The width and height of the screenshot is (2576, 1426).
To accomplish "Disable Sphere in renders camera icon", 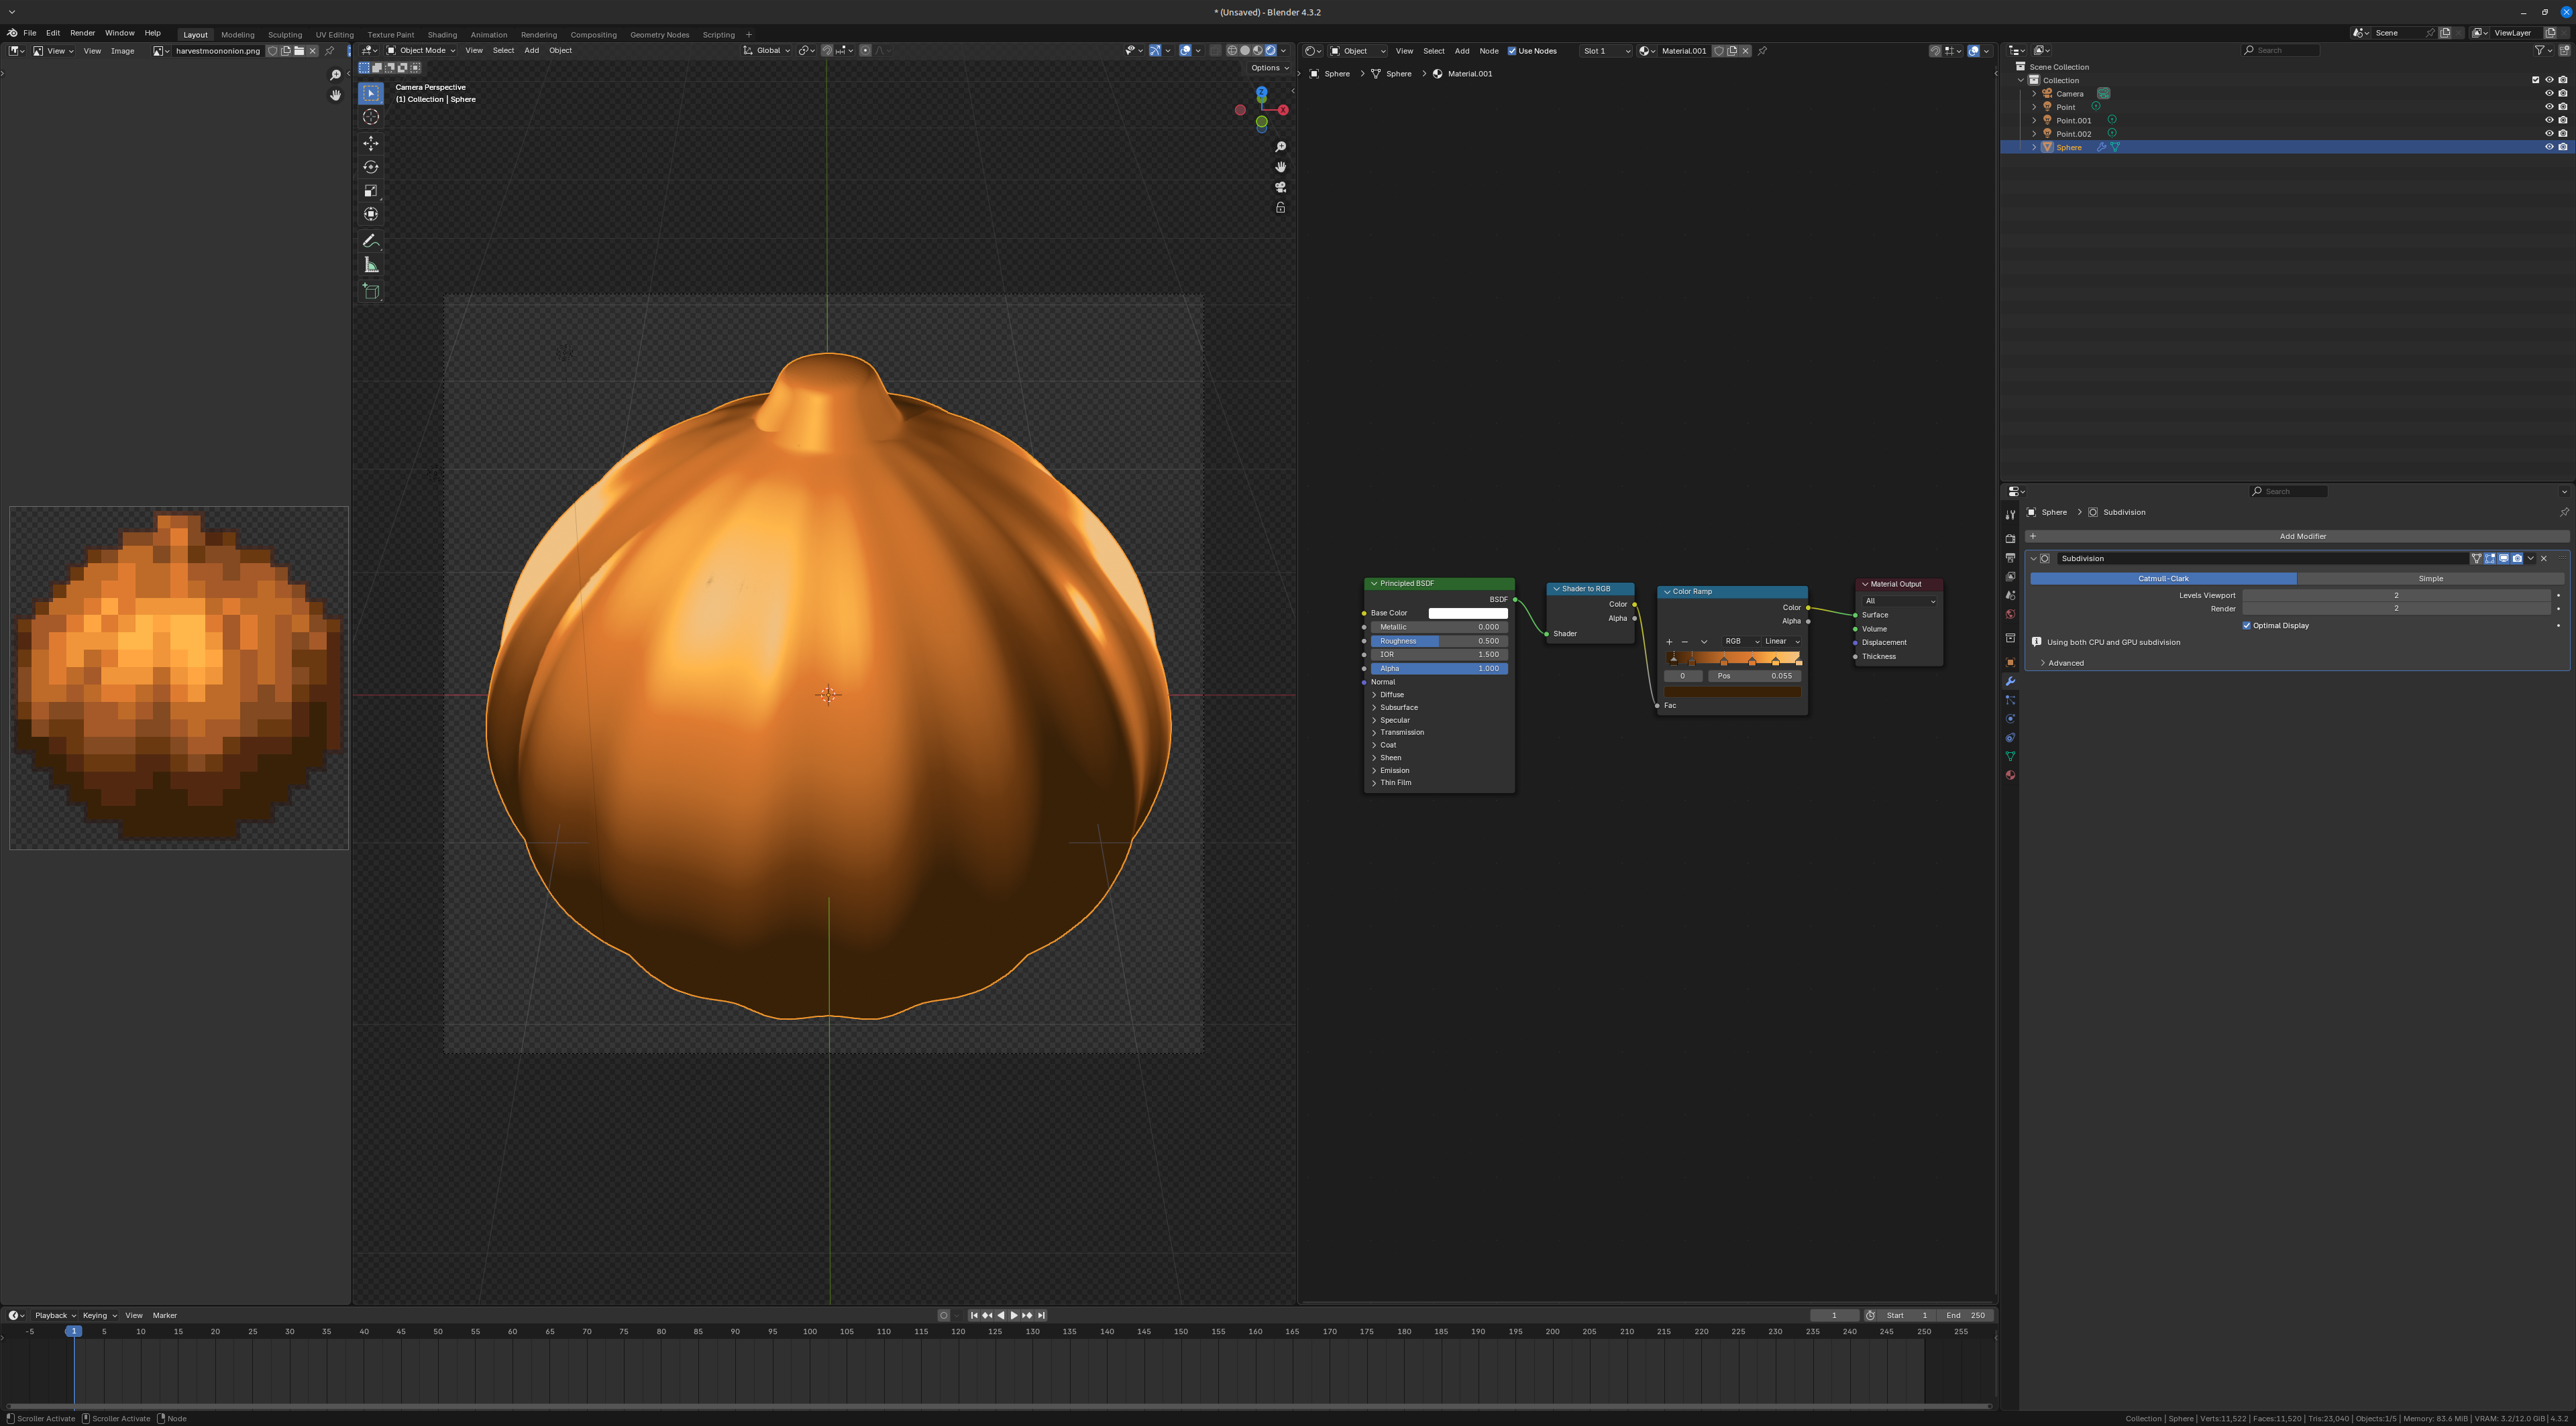I will (x=2563, y=147).
